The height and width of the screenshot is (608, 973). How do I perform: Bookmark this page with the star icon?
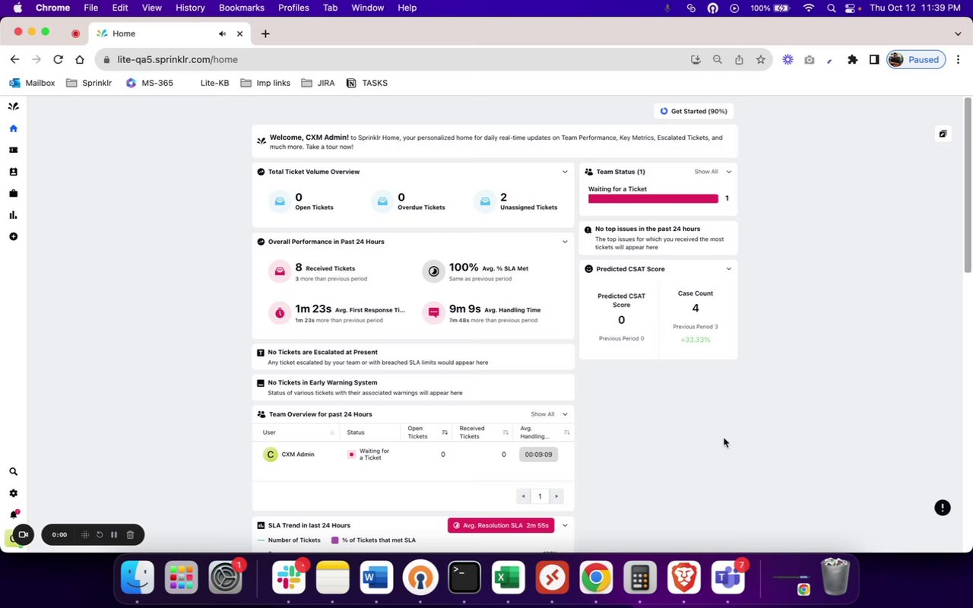click(760, 59)
